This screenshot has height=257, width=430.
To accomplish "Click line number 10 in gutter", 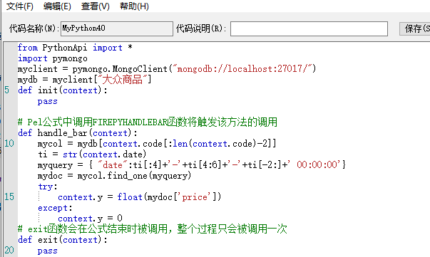I will (9, 143).
